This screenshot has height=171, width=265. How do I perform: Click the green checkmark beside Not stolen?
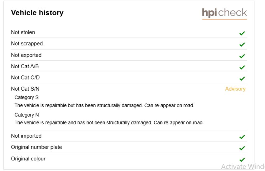pos(242,33)
